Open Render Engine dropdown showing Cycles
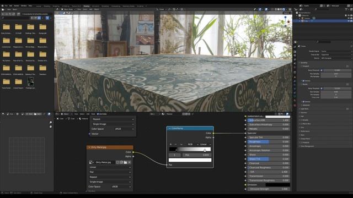The width and height of the screenshot is (353, 198). [x=337, y=51]
